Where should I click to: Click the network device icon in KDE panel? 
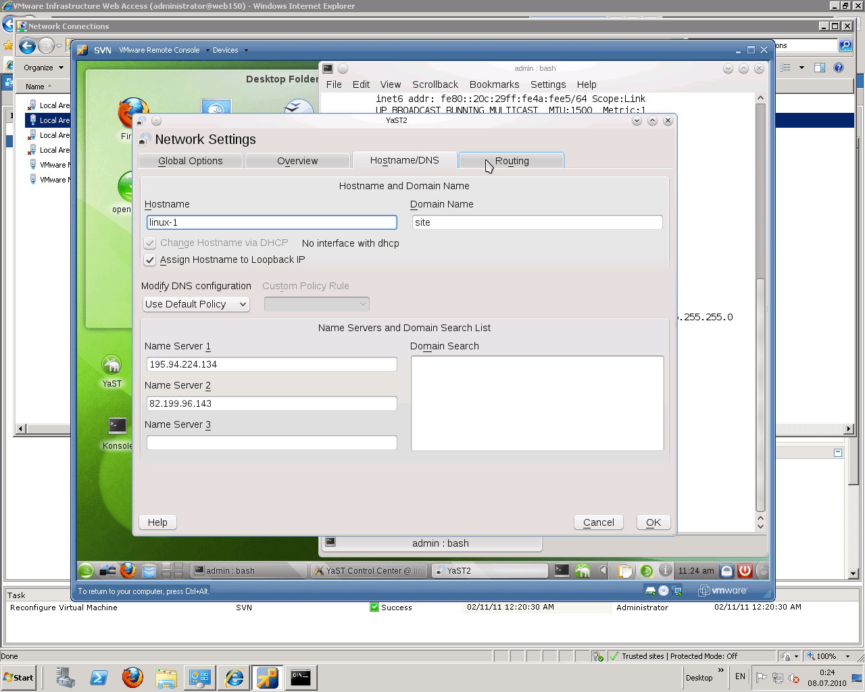pyautogui.click(x=107, y=570)
